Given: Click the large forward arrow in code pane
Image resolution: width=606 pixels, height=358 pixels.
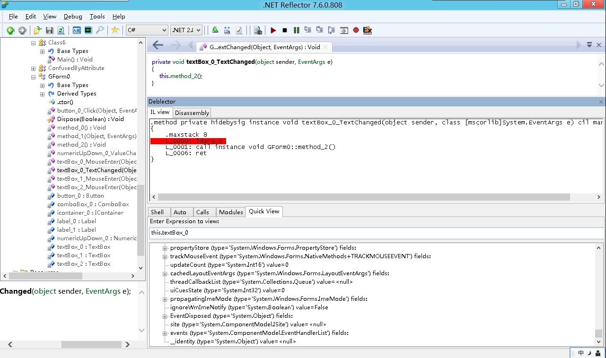Looking at the screenshot, I should click(x=176, y=45).
